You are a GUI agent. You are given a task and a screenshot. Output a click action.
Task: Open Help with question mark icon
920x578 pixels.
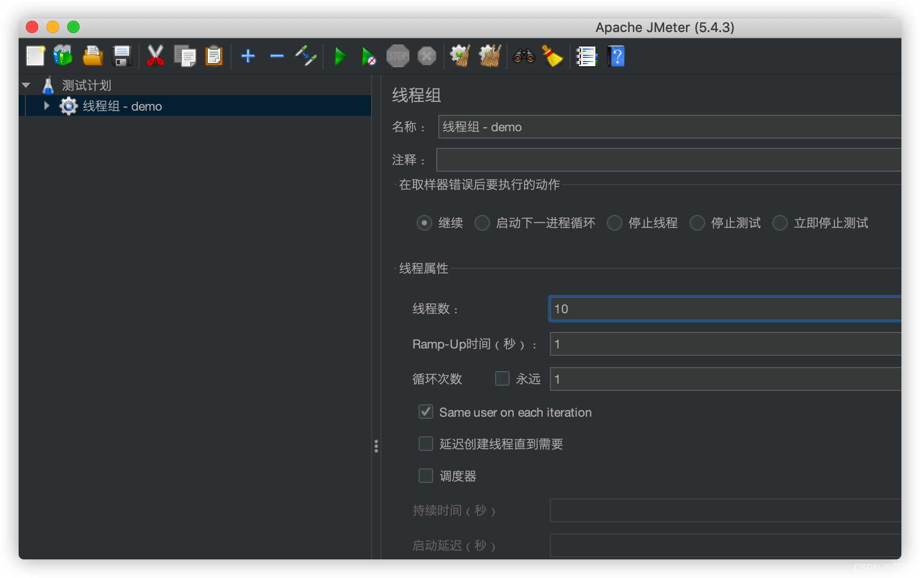click(616, 56)
